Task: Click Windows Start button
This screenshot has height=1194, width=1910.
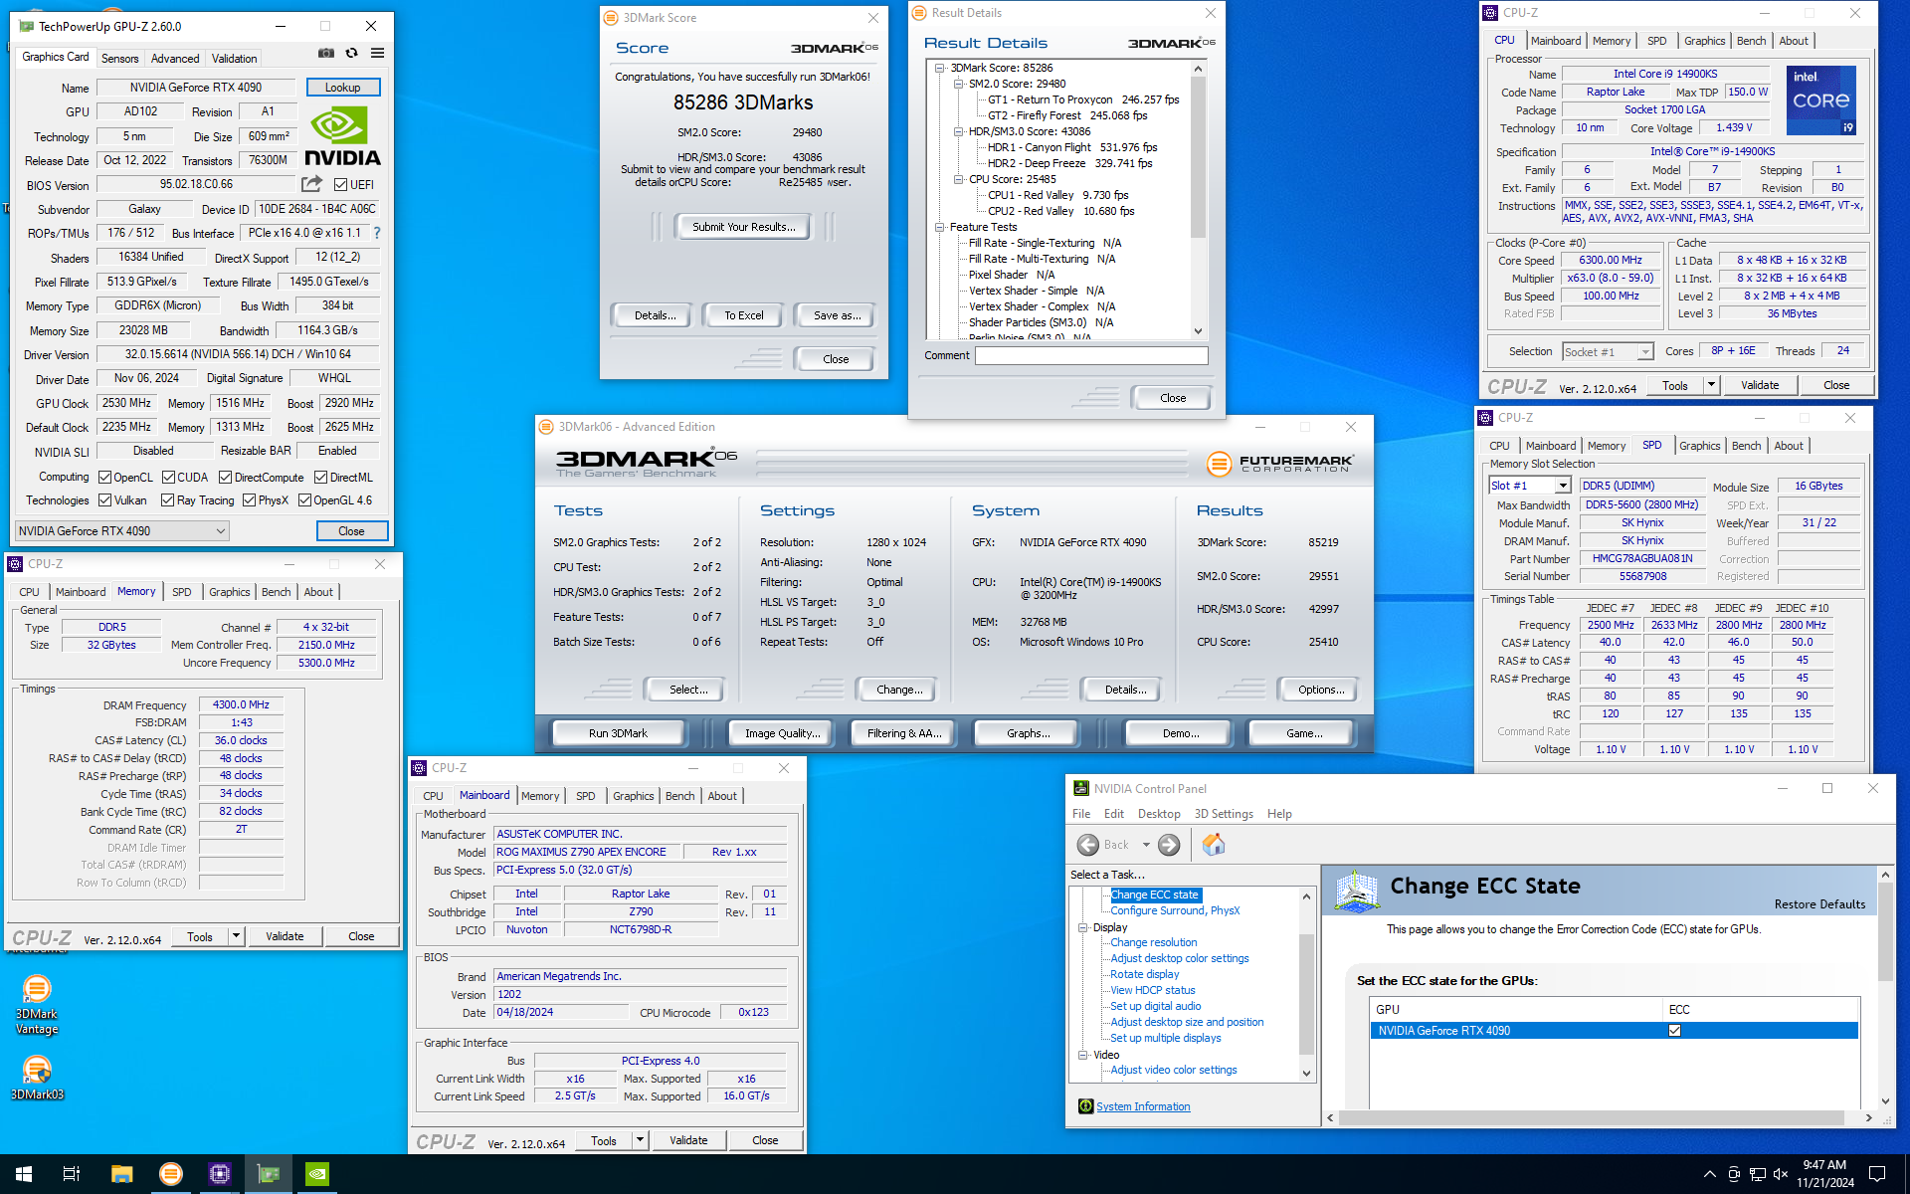Action: click(24, 1174)
